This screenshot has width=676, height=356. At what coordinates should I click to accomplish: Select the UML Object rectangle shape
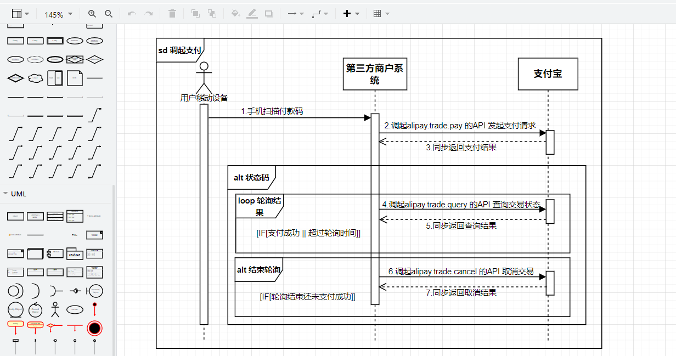(x=15, y=216)
